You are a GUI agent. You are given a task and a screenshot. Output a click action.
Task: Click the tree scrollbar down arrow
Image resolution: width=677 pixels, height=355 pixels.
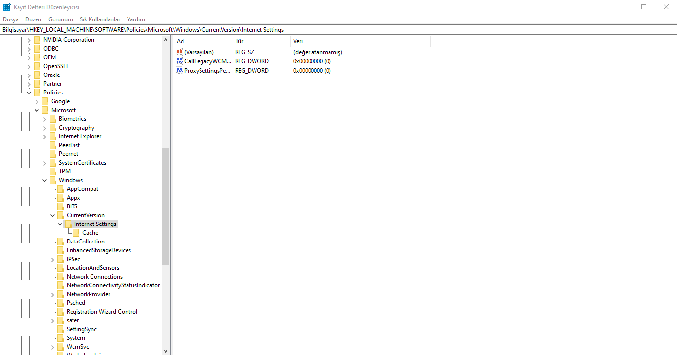pyautogui.click(x=165, y=351)
